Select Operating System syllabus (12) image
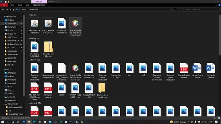This screenshot has width=221, height=124. 103,68
